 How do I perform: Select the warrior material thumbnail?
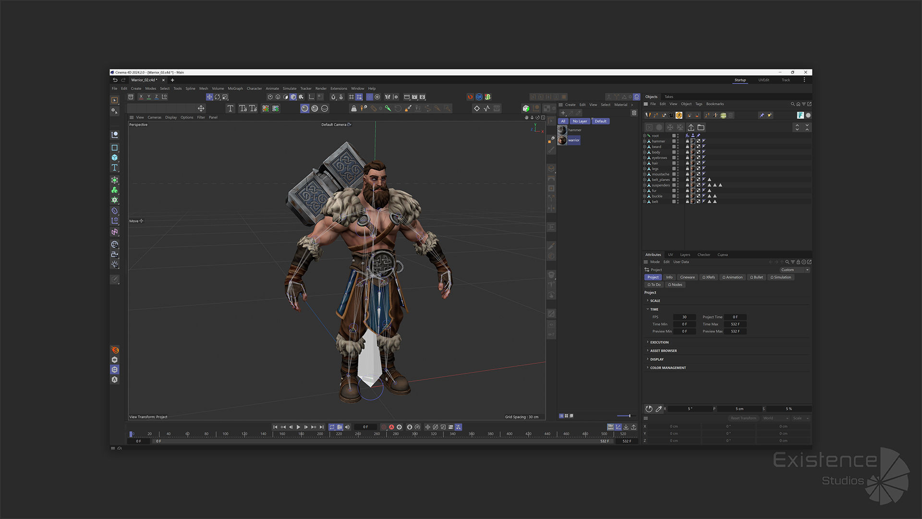pyautogui.click(x=562, y=140)
